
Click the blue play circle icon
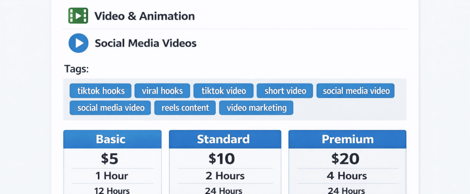pyautogui.click(x=78, y=43)
